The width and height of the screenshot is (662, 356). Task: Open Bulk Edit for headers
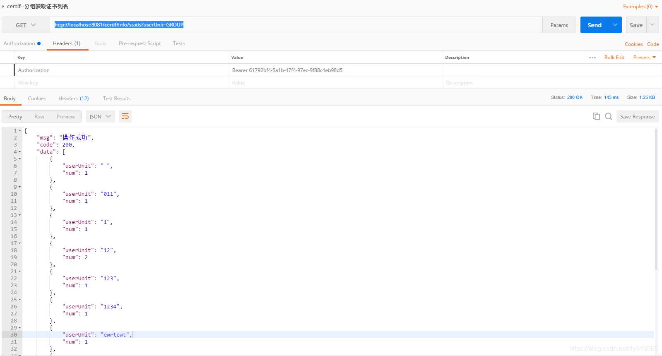tap(614, 58)
